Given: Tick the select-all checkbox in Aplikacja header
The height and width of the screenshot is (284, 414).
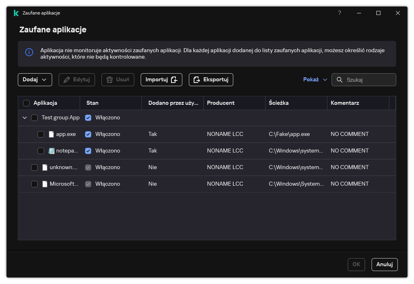Looking at the screenshot, I should (x=26, y=103).
